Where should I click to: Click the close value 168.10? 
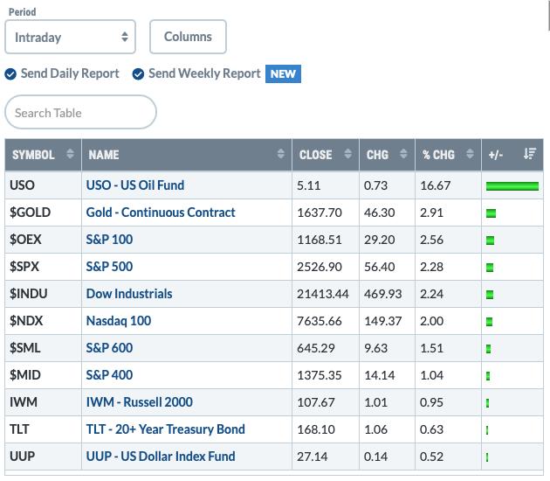[316, 429]
